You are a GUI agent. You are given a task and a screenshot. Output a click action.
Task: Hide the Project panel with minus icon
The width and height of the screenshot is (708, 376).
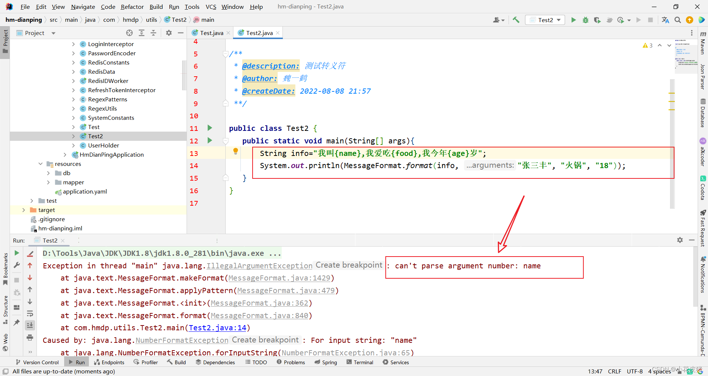tap(181, 33)
